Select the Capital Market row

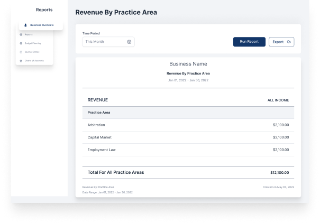click(x=188, y=137)
